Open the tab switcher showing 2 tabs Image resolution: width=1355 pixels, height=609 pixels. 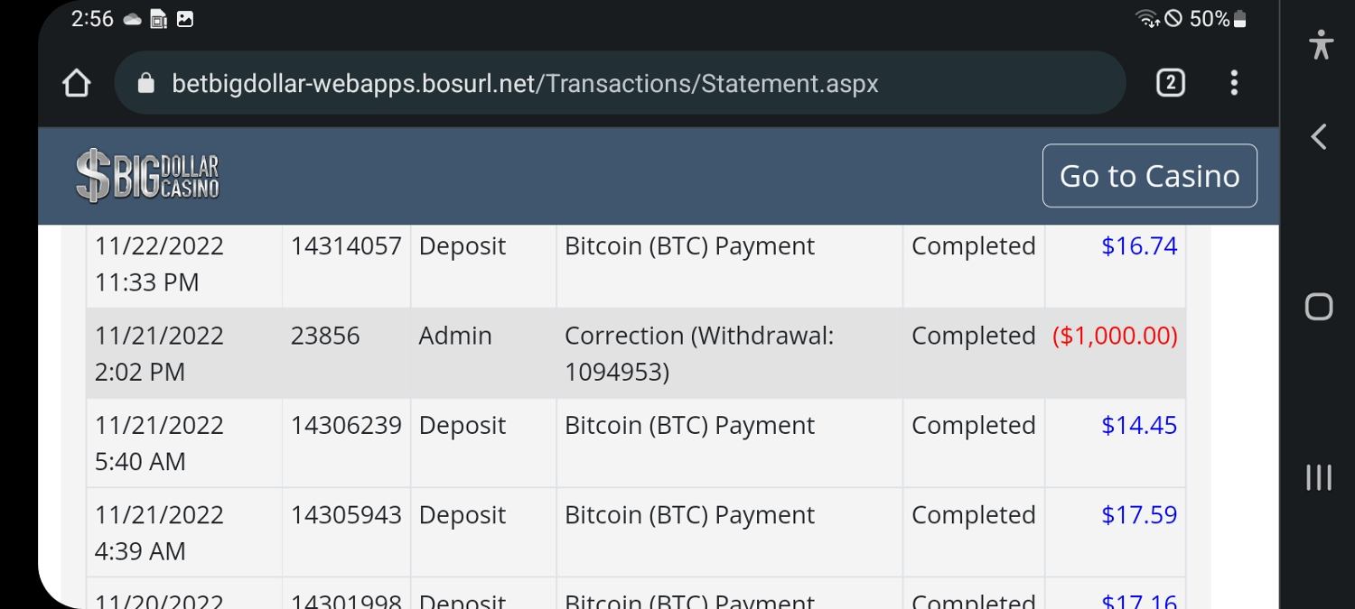1170,84
